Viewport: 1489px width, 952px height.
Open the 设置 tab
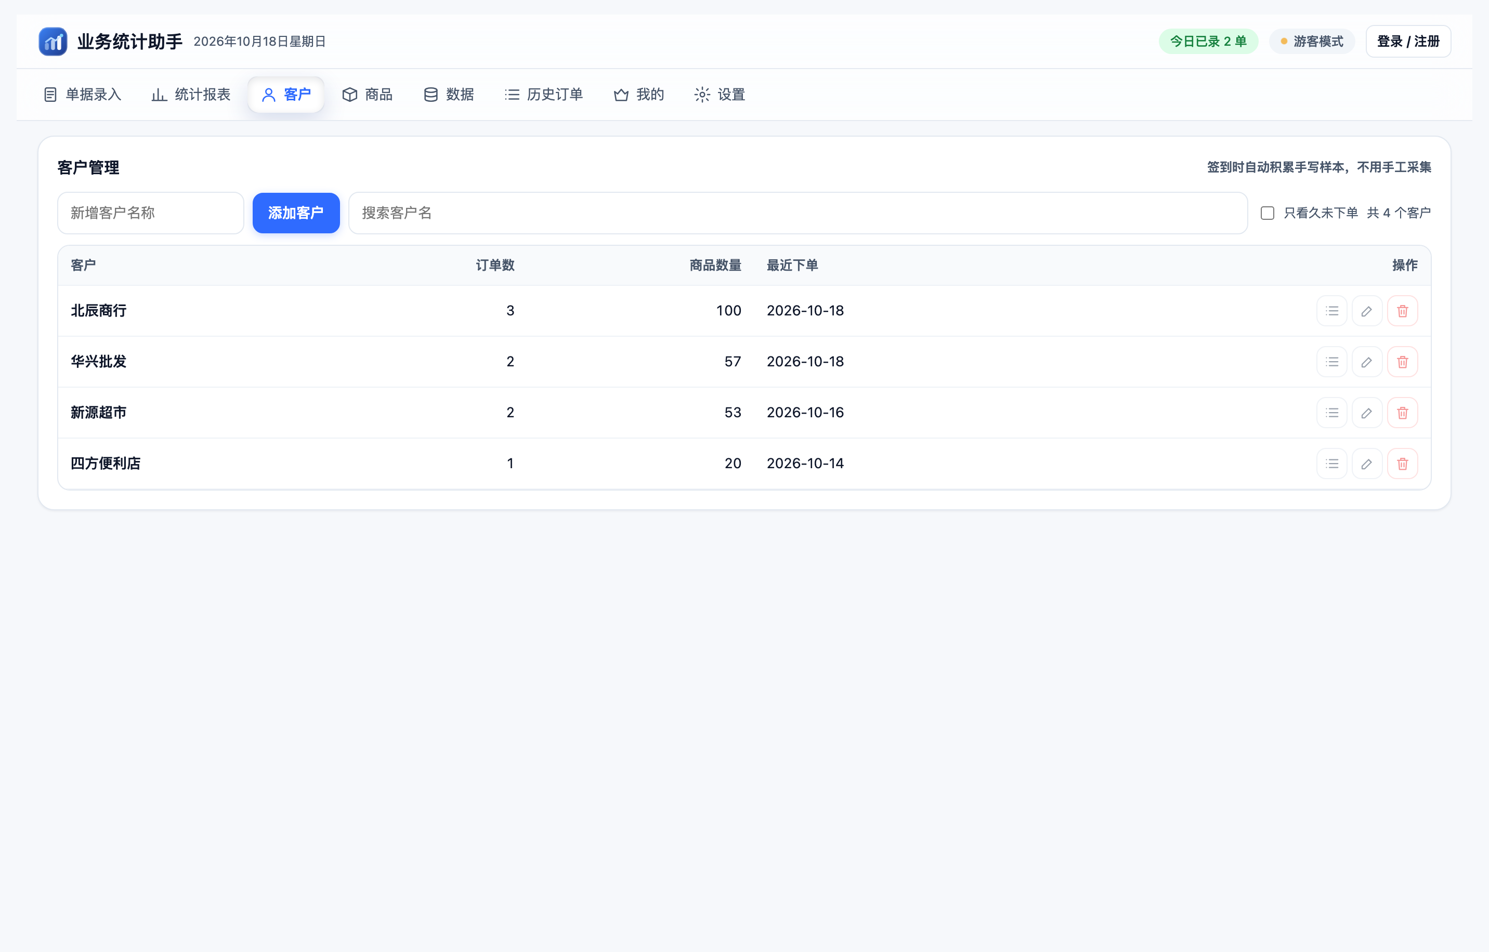(x=720, y=95)
